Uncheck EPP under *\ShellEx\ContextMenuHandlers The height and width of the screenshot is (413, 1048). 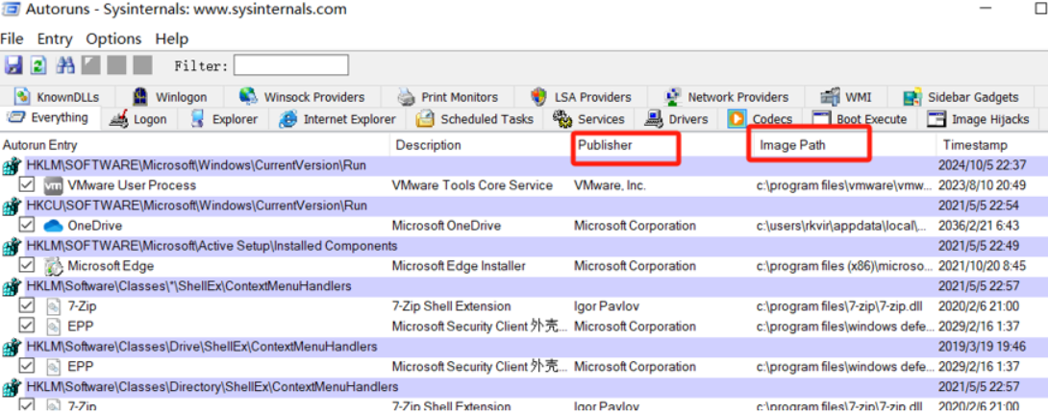26,326
